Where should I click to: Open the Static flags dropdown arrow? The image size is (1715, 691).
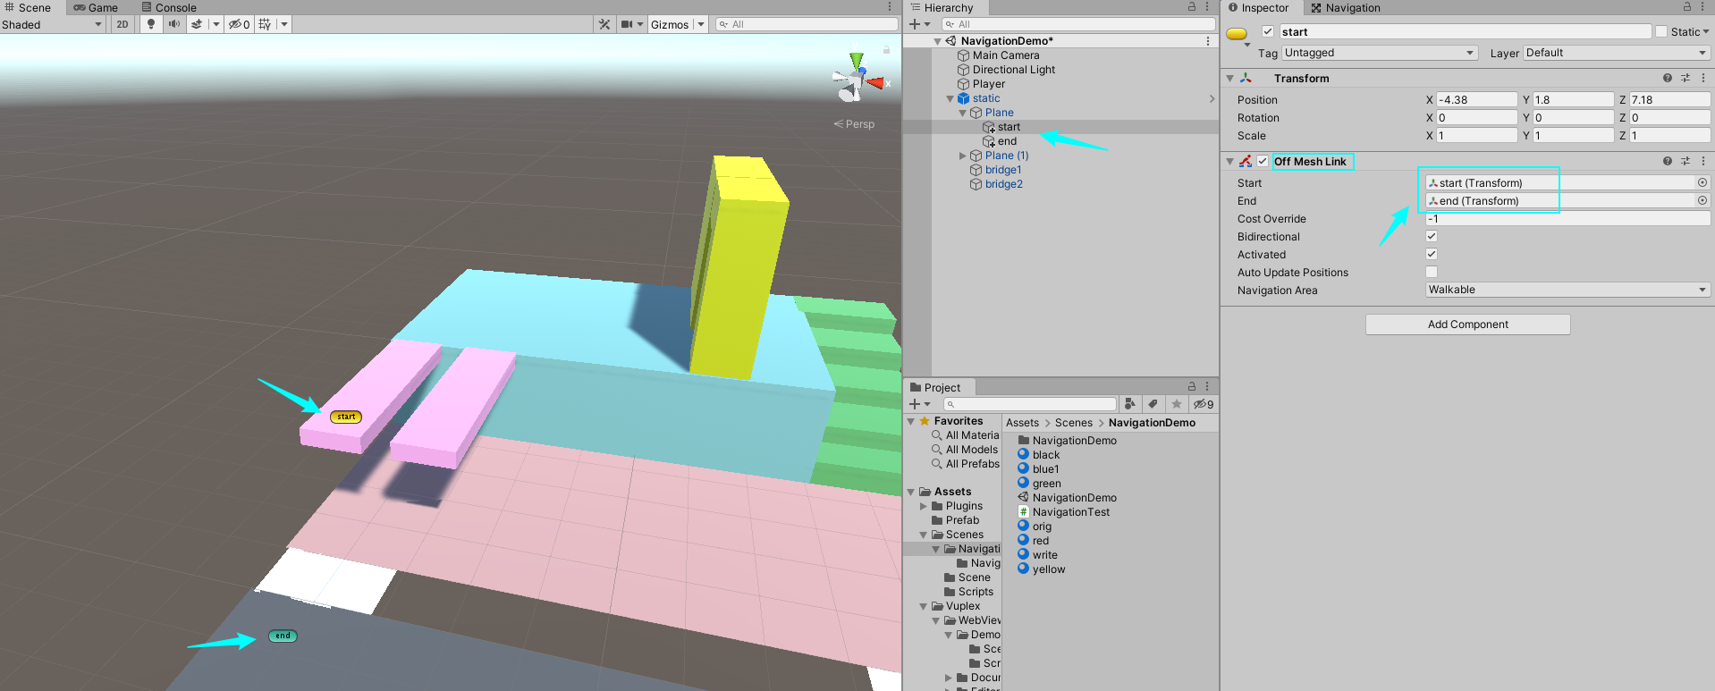(x=1706, y=31)
